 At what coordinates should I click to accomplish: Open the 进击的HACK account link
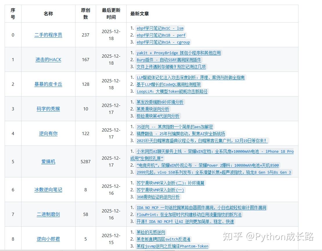(x=48, y=60)
